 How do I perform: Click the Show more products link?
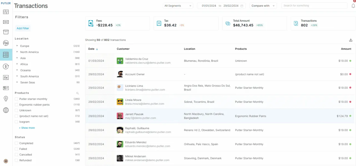pyautogui.click(x=27, y=128)
